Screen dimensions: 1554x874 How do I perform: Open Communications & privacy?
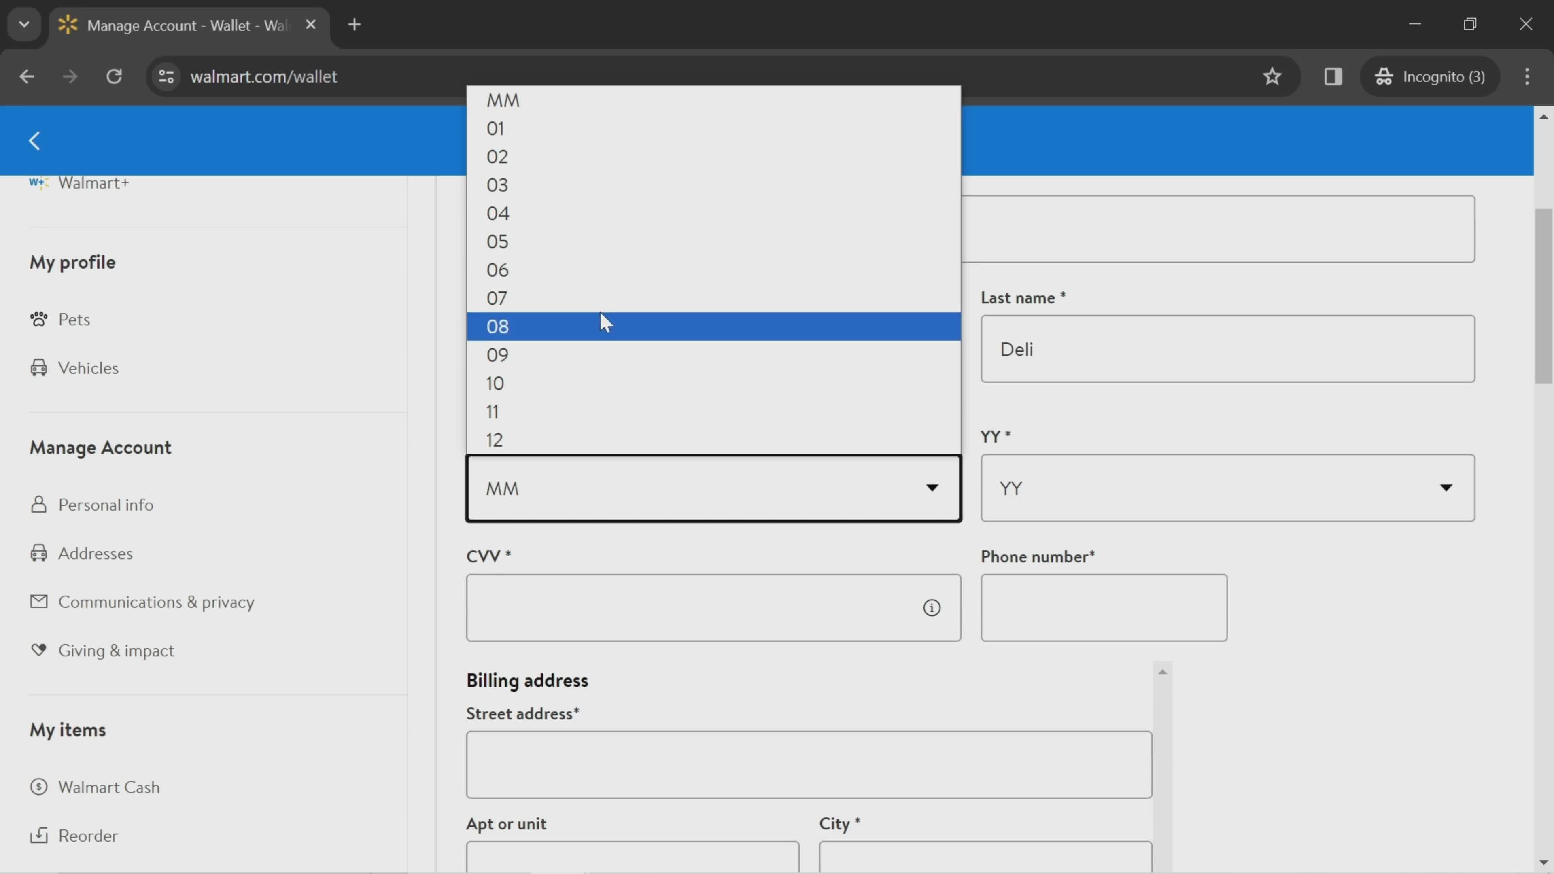pos(156,602)
